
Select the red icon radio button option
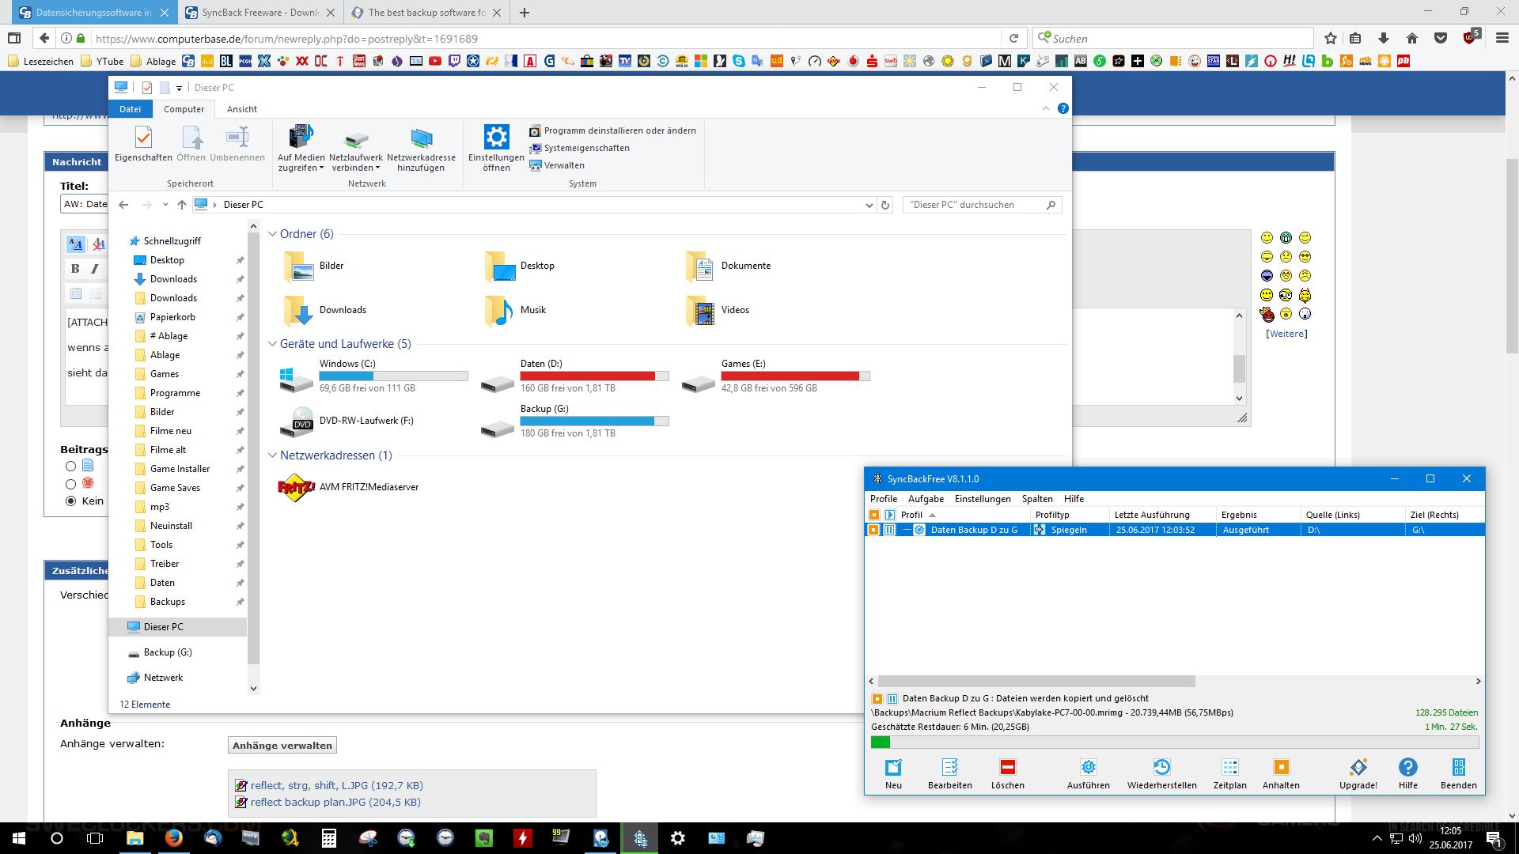71,483
